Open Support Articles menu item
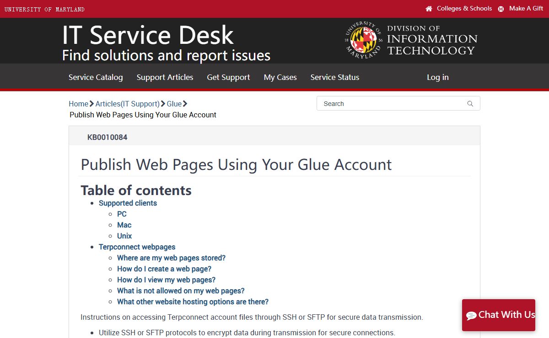 coord(165,77)
